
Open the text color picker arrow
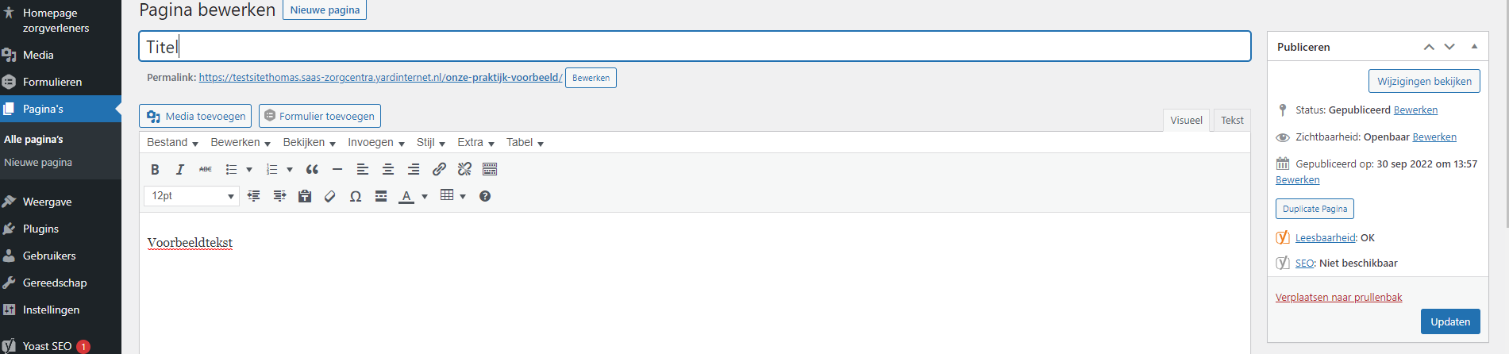(x=425, y=196)
